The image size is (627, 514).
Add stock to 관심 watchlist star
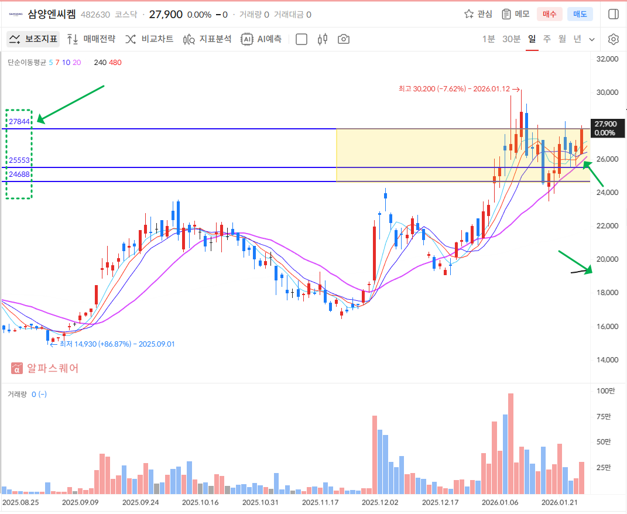[478, 14]
